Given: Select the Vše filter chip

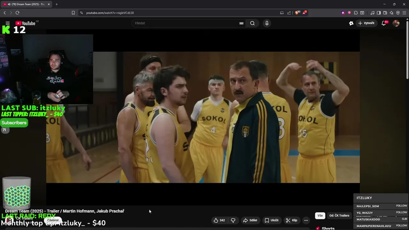Looking at the screenshot, I should pyautogui.click(x=320, y=216).
